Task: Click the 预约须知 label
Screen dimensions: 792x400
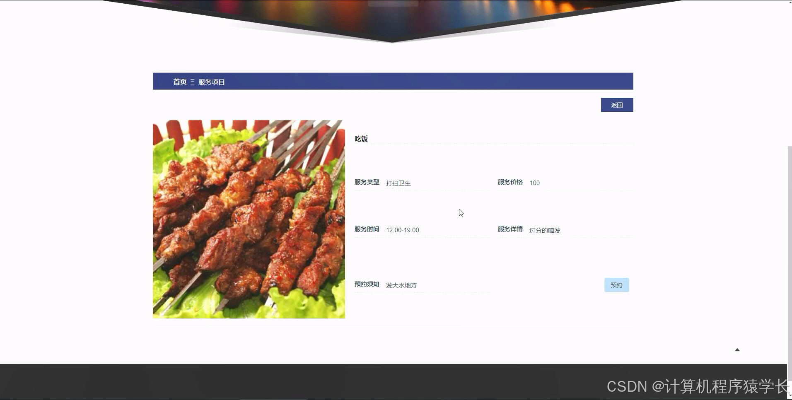Action: coord(367,284)
